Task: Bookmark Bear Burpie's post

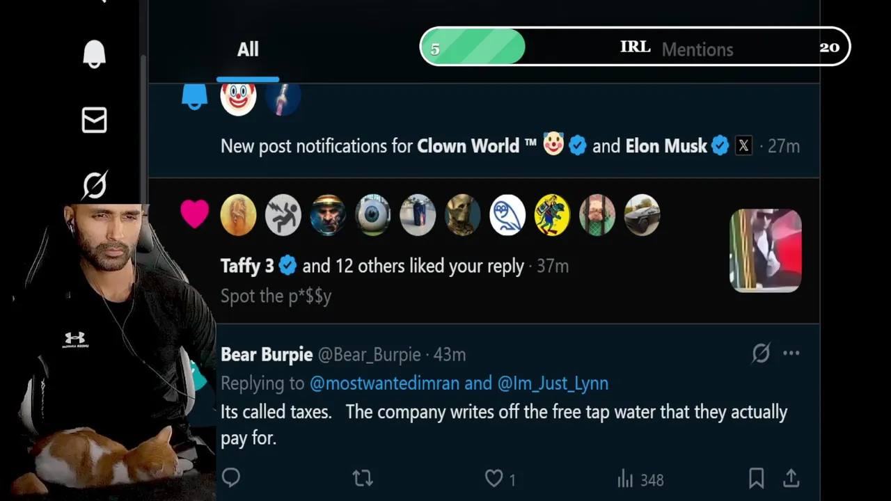Action: 756,478
